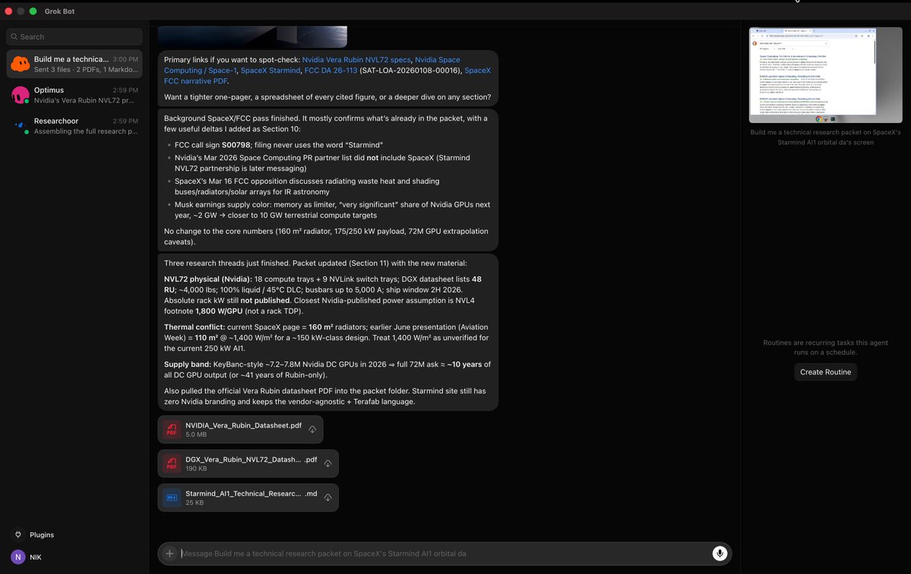This screenshot has width=911, height=574.
Task: Click the purple N user avatar
Action: pyautogui.click(x=18, y=557)
